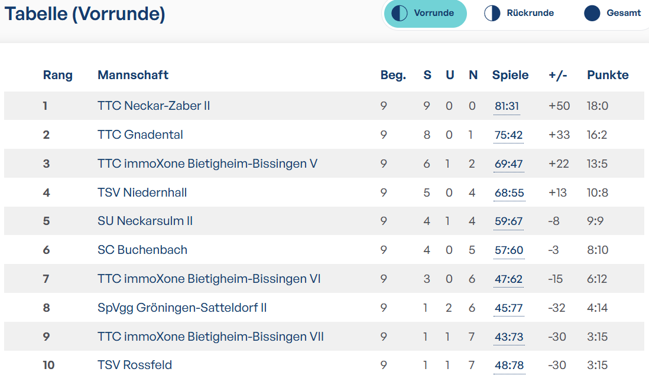Open the TSV Niedernhall team link
Viewport: 649px width, 385px height.
tap(142, 192)
